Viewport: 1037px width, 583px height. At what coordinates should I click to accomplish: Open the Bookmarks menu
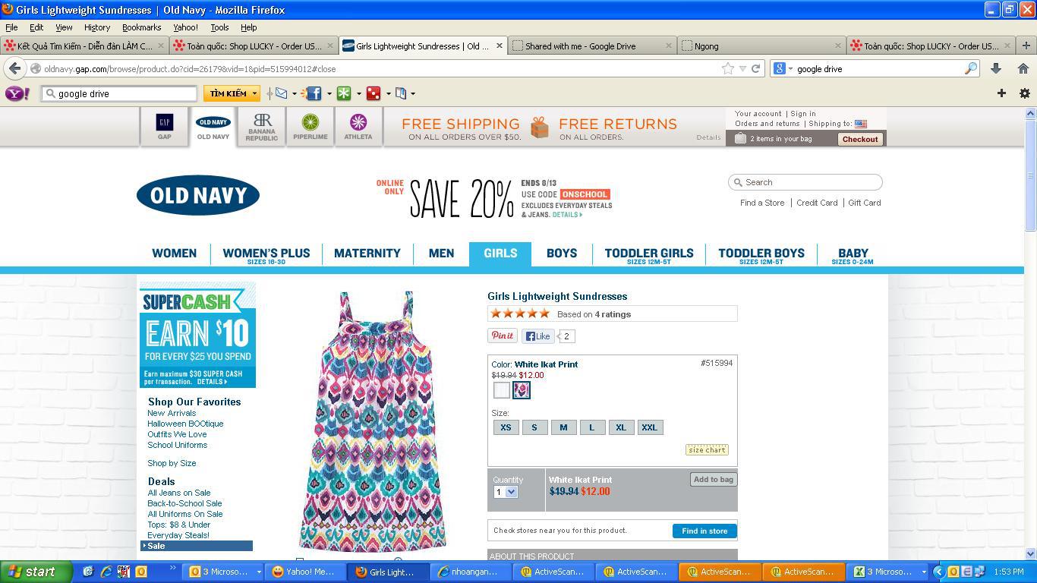pyautogui.click(x=141, y=27)
